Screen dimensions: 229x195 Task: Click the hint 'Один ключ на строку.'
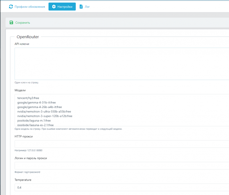(27, 83)
